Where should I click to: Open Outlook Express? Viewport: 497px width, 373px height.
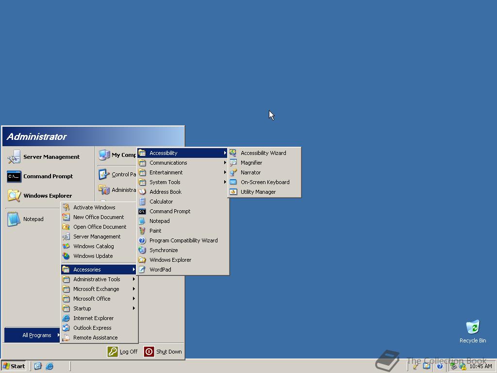point(99,328)
